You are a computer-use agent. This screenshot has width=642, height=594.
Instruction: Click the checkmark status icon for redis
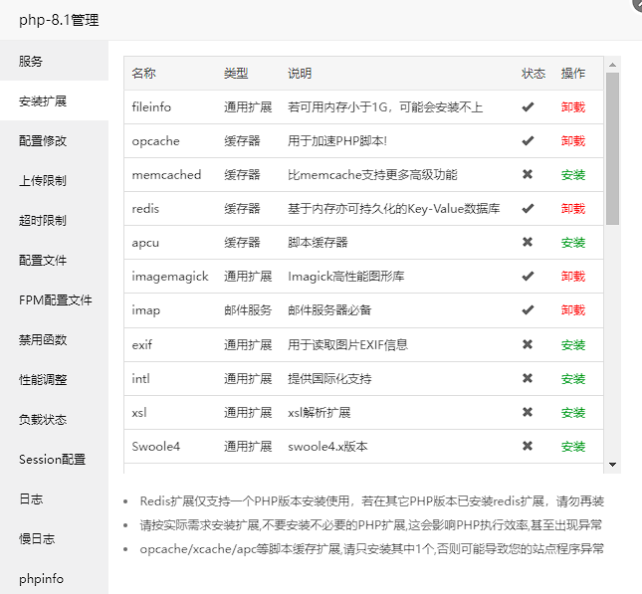[x=528, y=208]
